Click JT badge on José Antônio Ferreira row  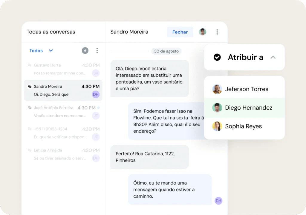pos(96,116)
